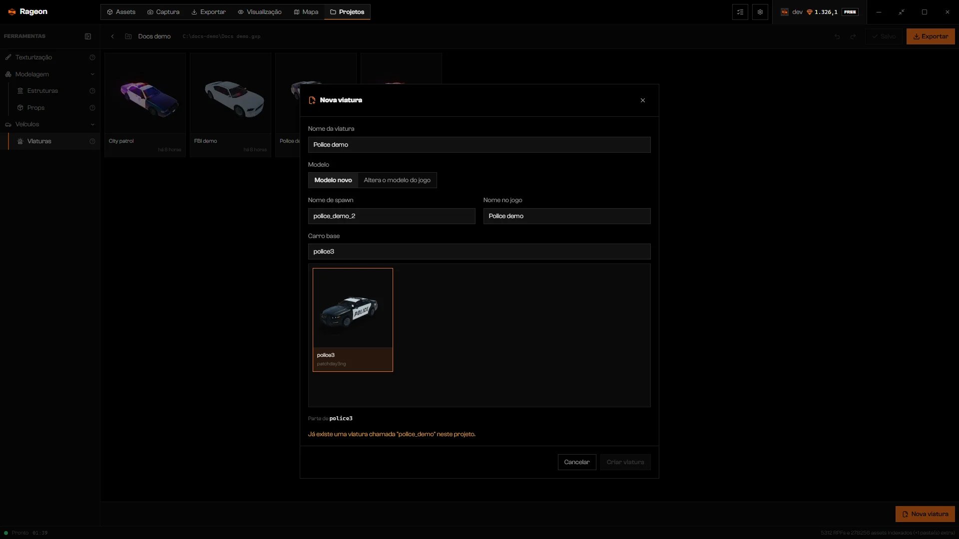
Task: Click the Cancelar button
Action: 577,462
